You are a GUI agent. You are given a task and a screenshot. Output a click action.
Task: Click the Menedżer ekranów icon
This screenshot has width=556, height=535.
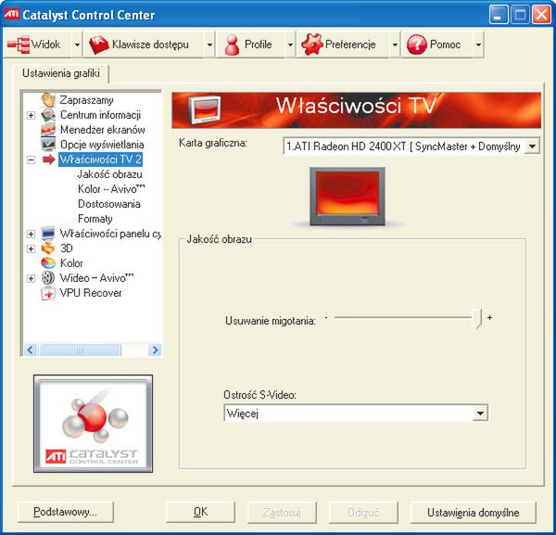click(48, 130)
